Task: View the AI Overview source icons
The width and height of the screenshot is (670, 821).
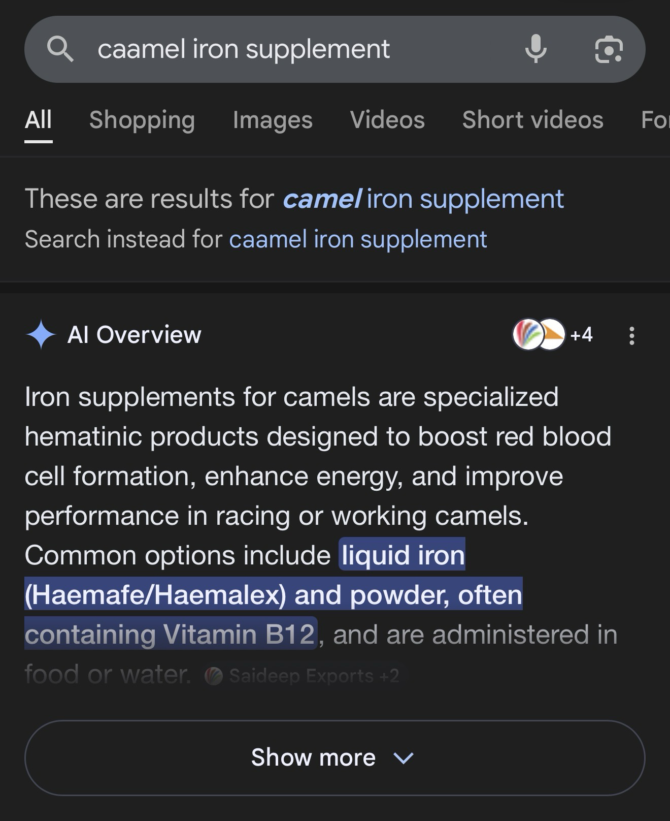Action: coord(539,335)
